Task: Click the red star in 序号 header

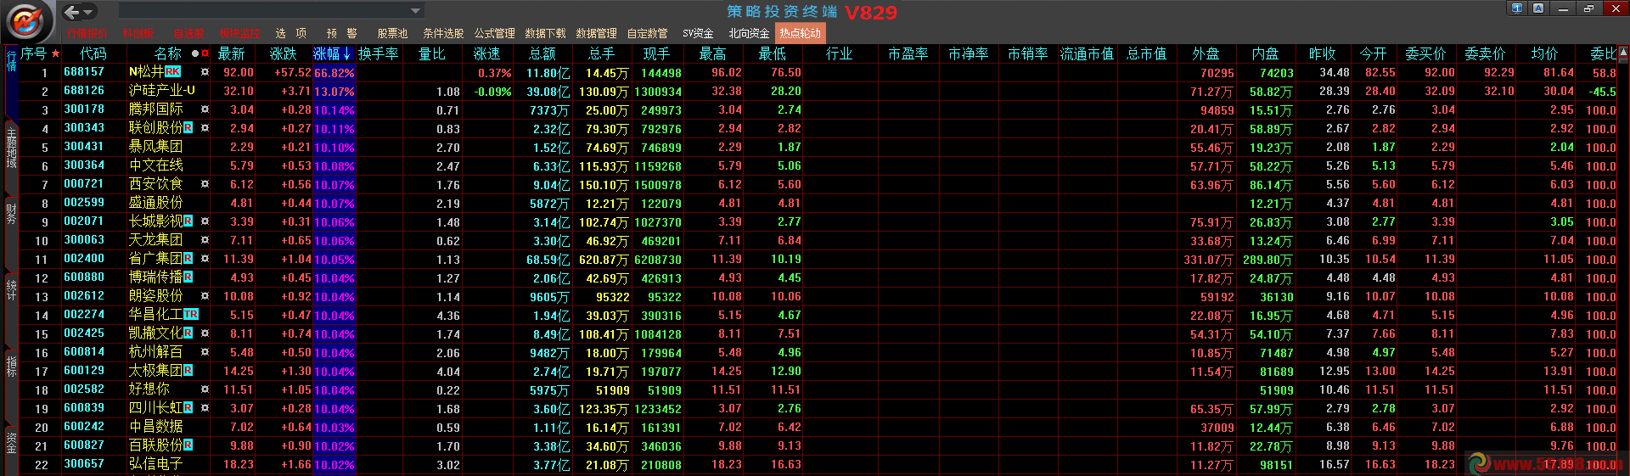Action: tap(55, 53)
